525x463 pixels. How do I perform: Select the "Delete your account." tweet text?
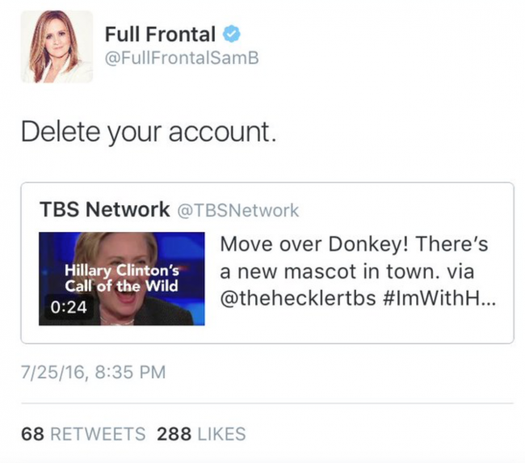coord(149,133)
